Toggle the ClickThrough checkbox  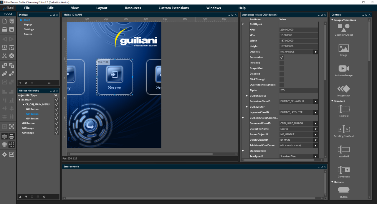coord(282,79)
